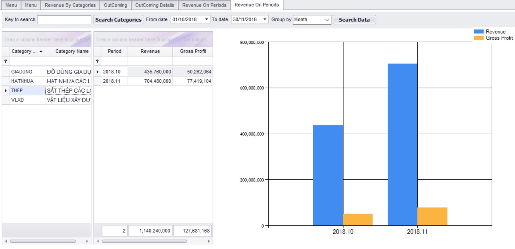Click the category grid horizontal scrollbar thumb

(x=43, y=241)
